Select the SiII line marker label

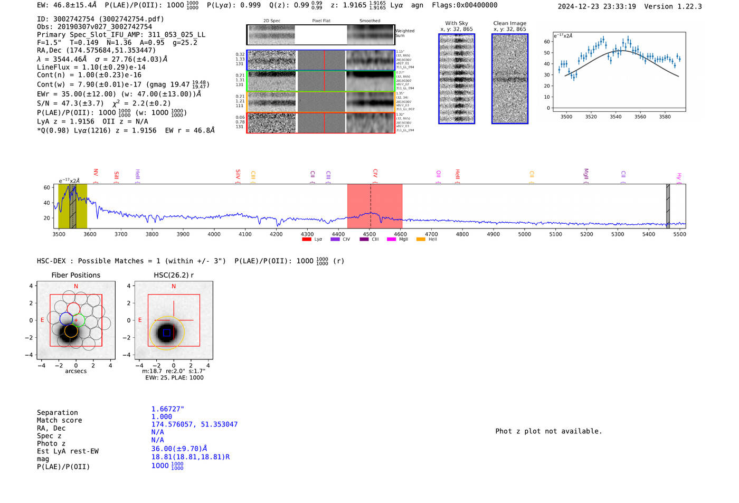[x=116, y=177]
